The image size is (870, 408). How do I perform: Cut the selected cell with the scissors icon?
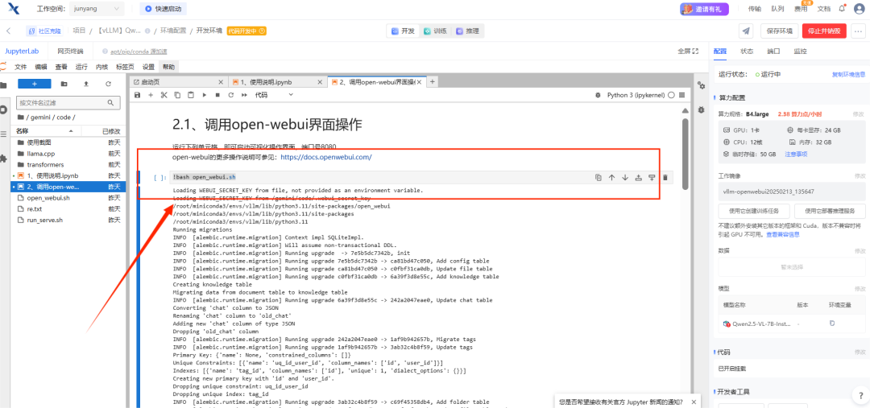point(164,95)
